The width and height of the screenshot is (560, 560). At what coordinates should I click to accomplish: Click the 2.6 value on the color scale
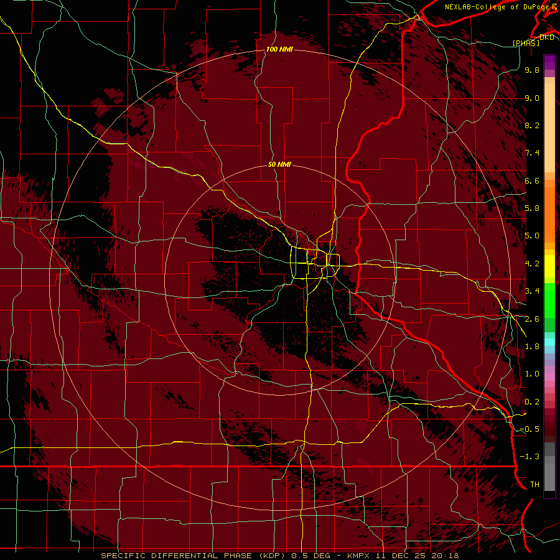[x=532, y=319]
